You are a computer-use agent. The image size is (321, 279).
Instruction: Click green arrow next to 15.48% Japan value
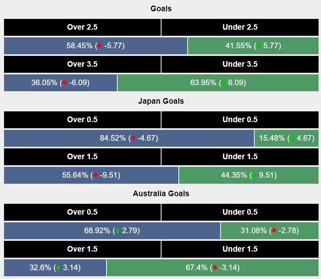tap(292, 138)
